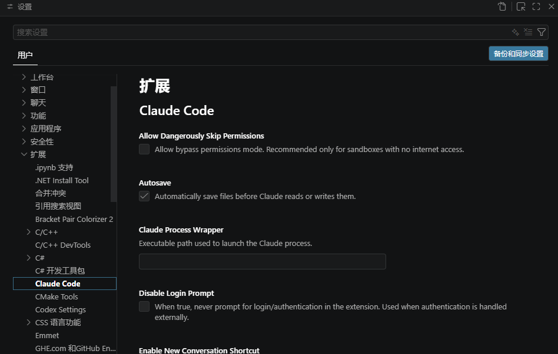The height and width of the screenshot is (354, 558).
Task: Click the Claude Process Wrapper heading
Action: [181, 230]
